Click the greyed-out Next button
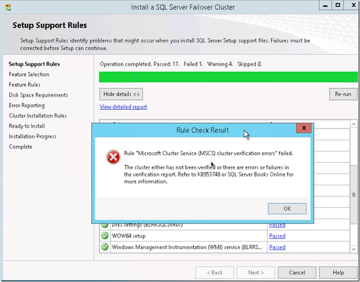This screenshot has width=360, height=282. [x=256, y=273]
